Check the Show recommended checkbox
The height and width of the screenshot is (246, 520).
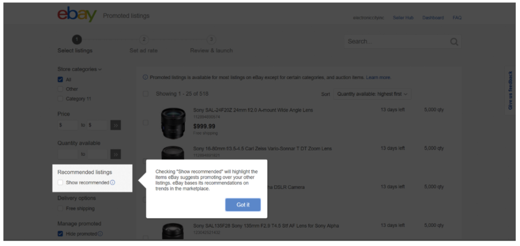[x=60, y=182]
